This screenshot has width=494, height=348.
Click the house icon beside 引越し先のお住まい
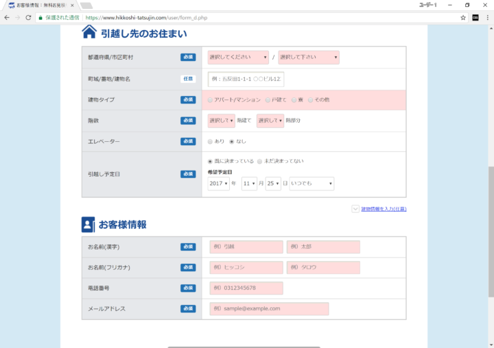coord(89,32)
